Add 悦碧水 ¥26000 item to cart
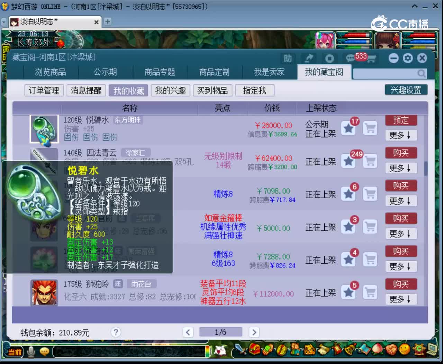The image size is (443, 364). click(x=370, y=128)
